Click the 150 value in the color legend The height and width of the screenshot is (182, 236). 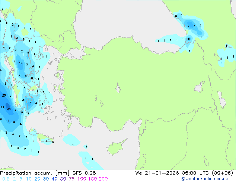pyautogui.click(x=93, y=179)
